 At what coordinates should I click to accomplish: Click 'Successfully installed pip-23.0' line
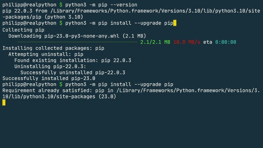pos(49,78)
